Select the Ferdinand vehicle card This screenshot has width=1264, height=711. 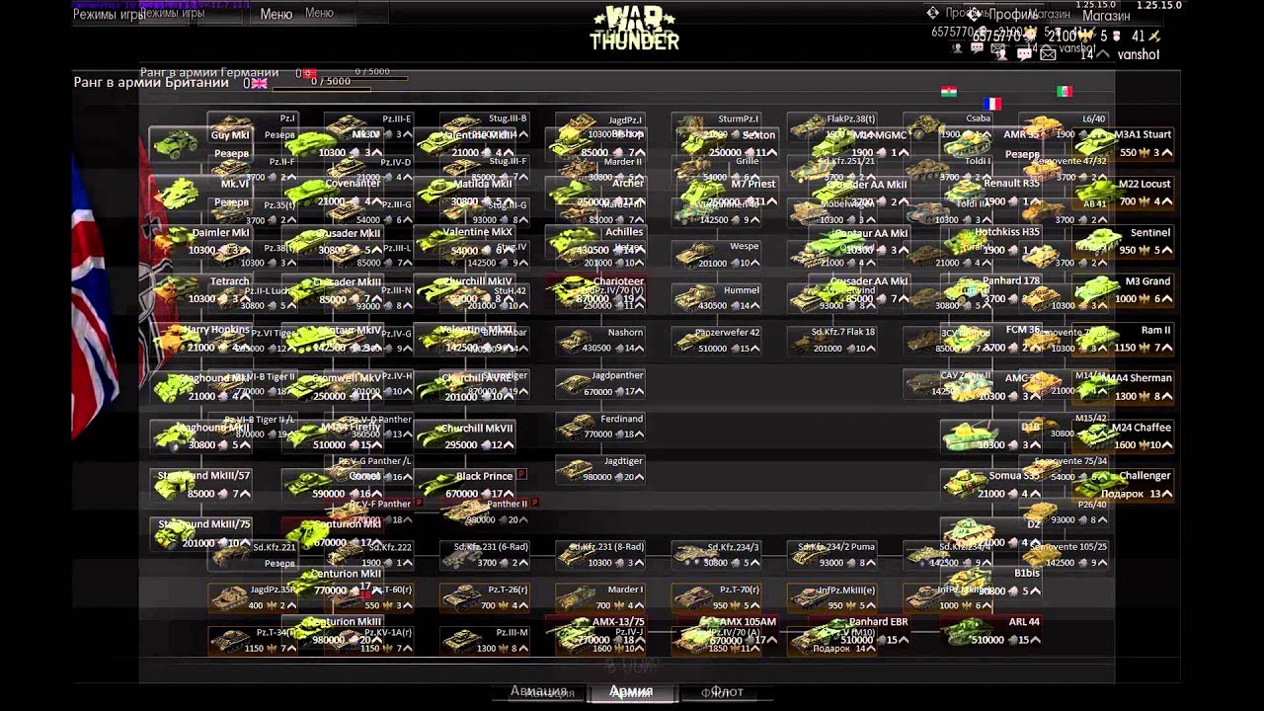tap(600, 427)
